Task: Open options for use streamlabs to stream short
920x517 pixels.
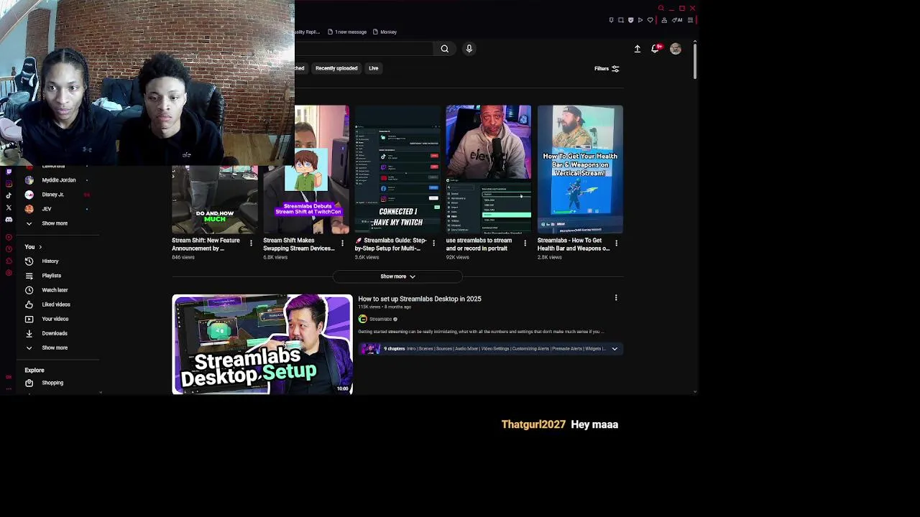Action: coord(525,243)
